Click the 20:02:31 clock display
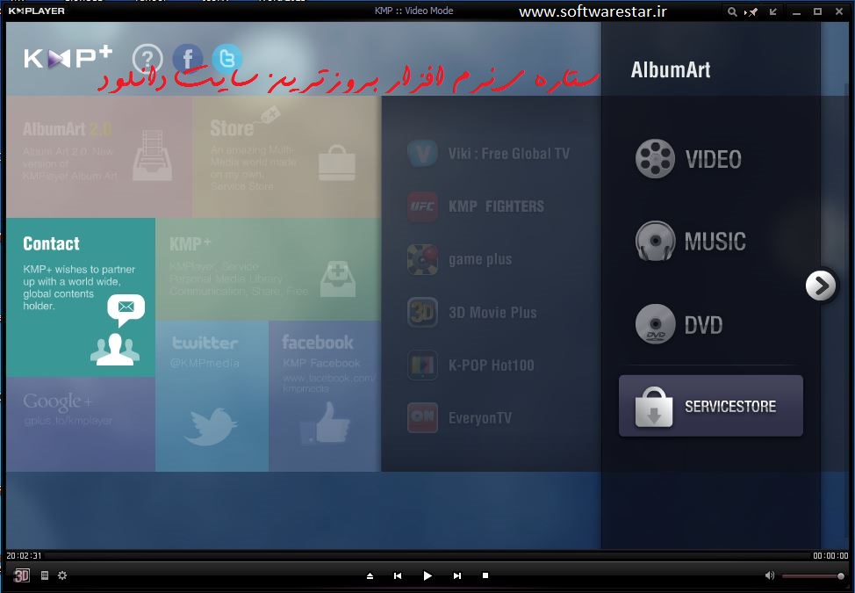The image size is (855, 593). coord(24,555)
